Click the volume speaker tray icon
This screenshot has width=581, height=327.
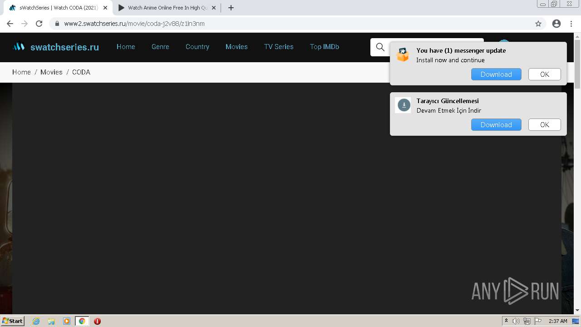click(x=516, y=321)
